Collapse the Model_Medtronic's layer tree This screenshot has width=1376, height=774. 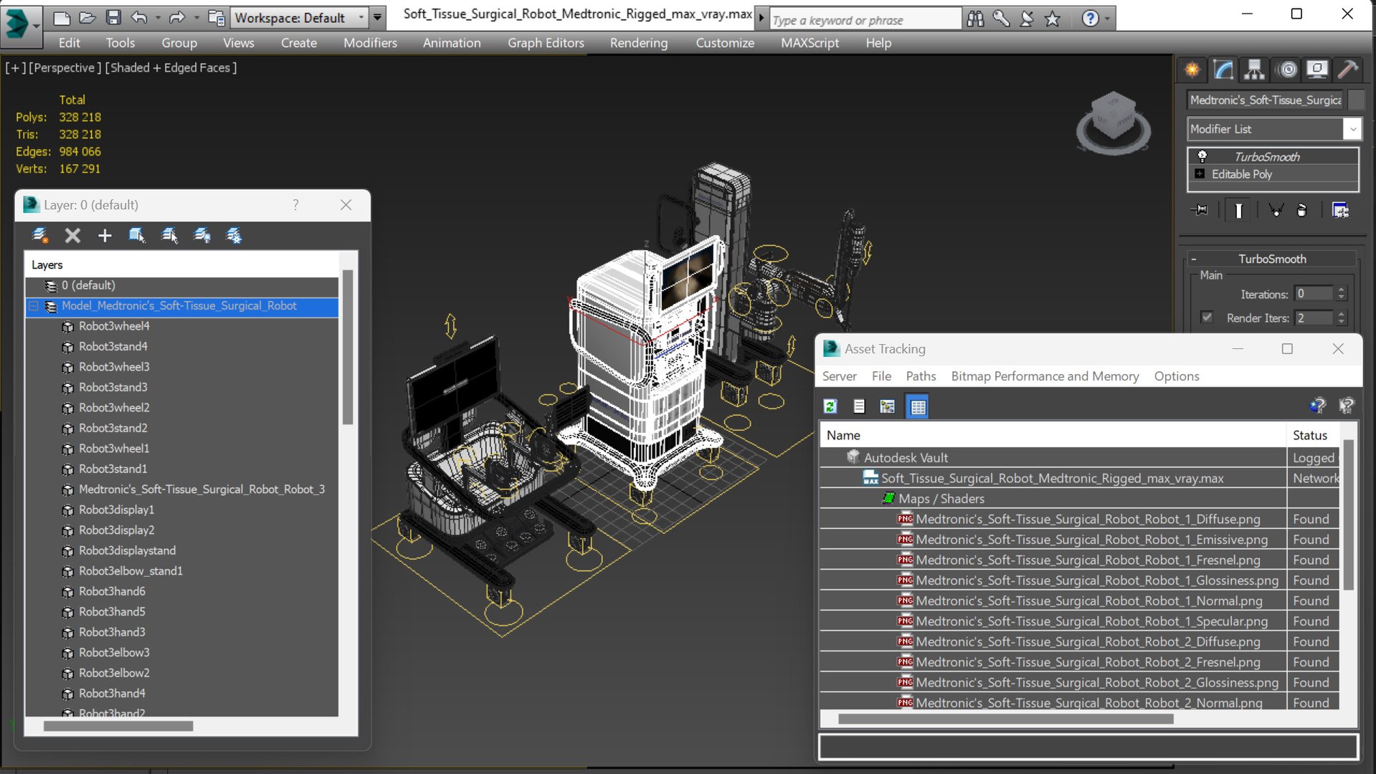pos(34,306)
